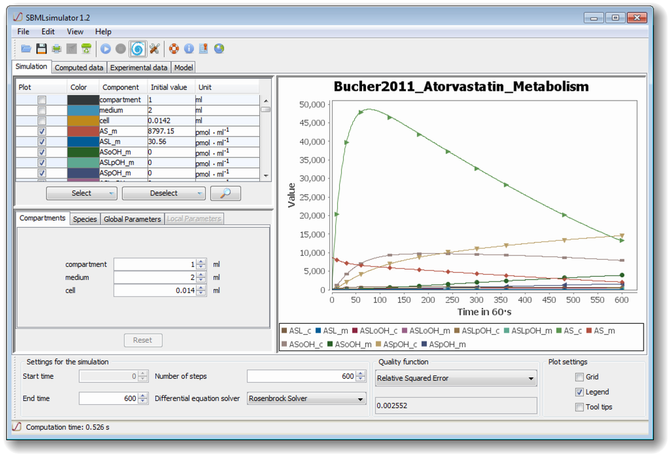Open the View menu
Screen dimensions: 669x459
75,31
